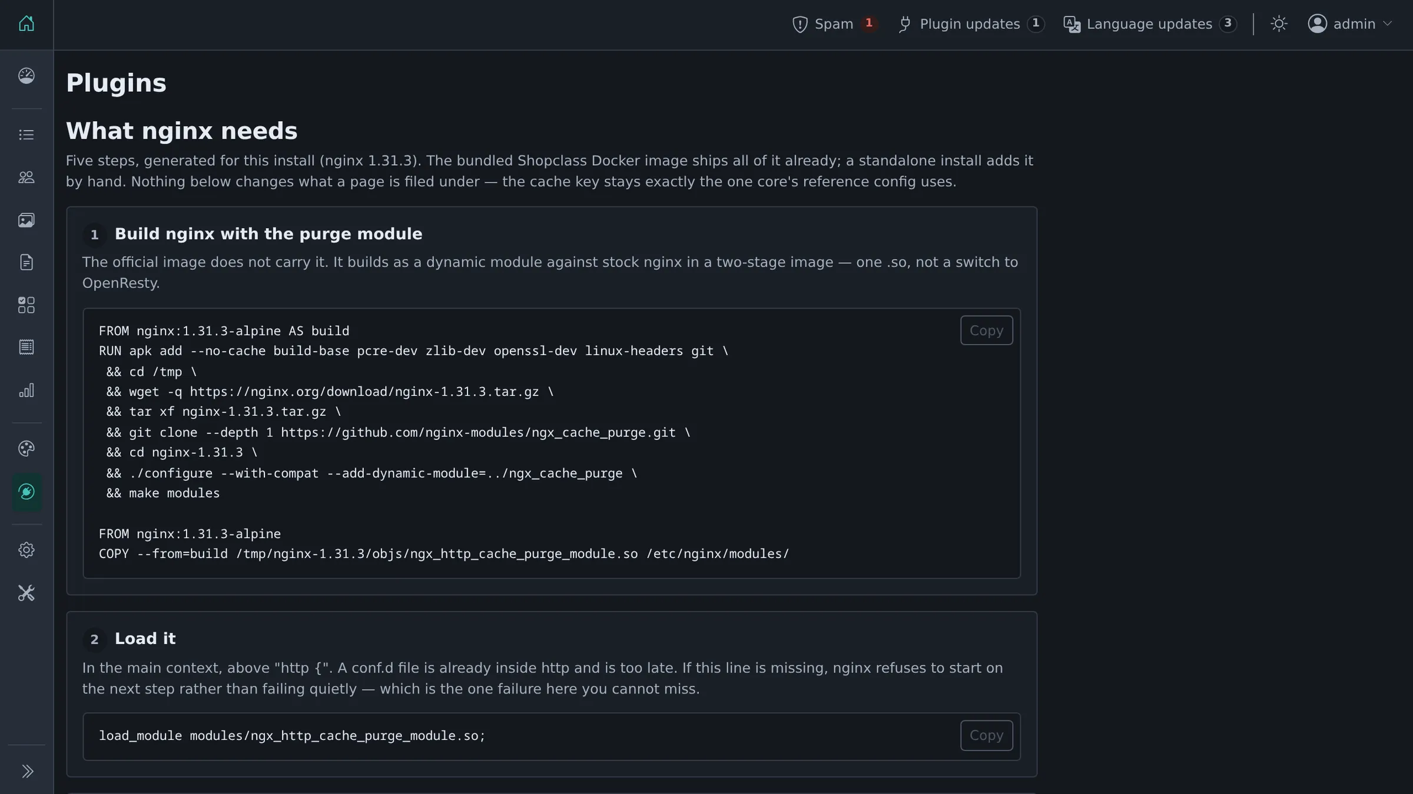Open the list icon in sidebar
This screenshot has height=794, width=1413.
[26, 135]
